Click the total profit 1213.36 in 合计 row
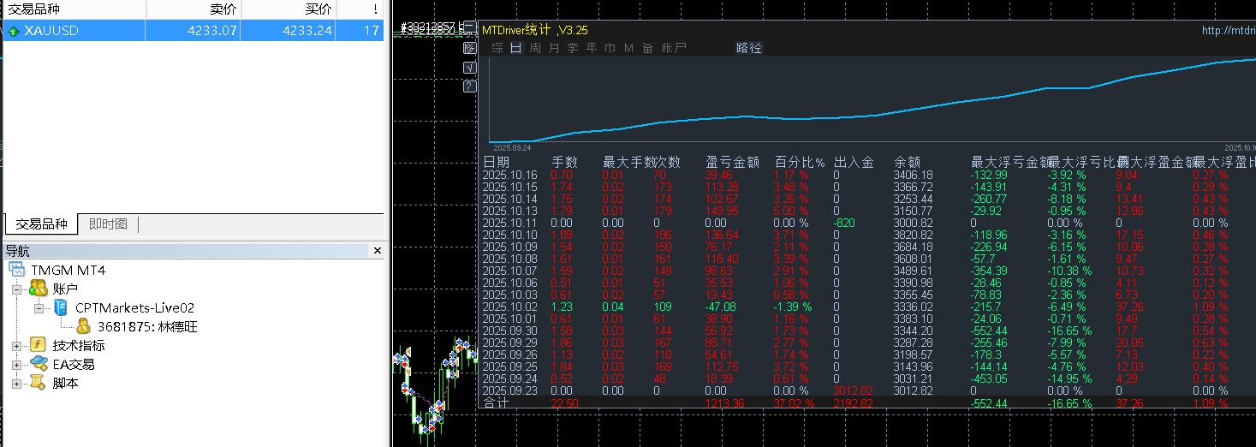 pos(724,402)
